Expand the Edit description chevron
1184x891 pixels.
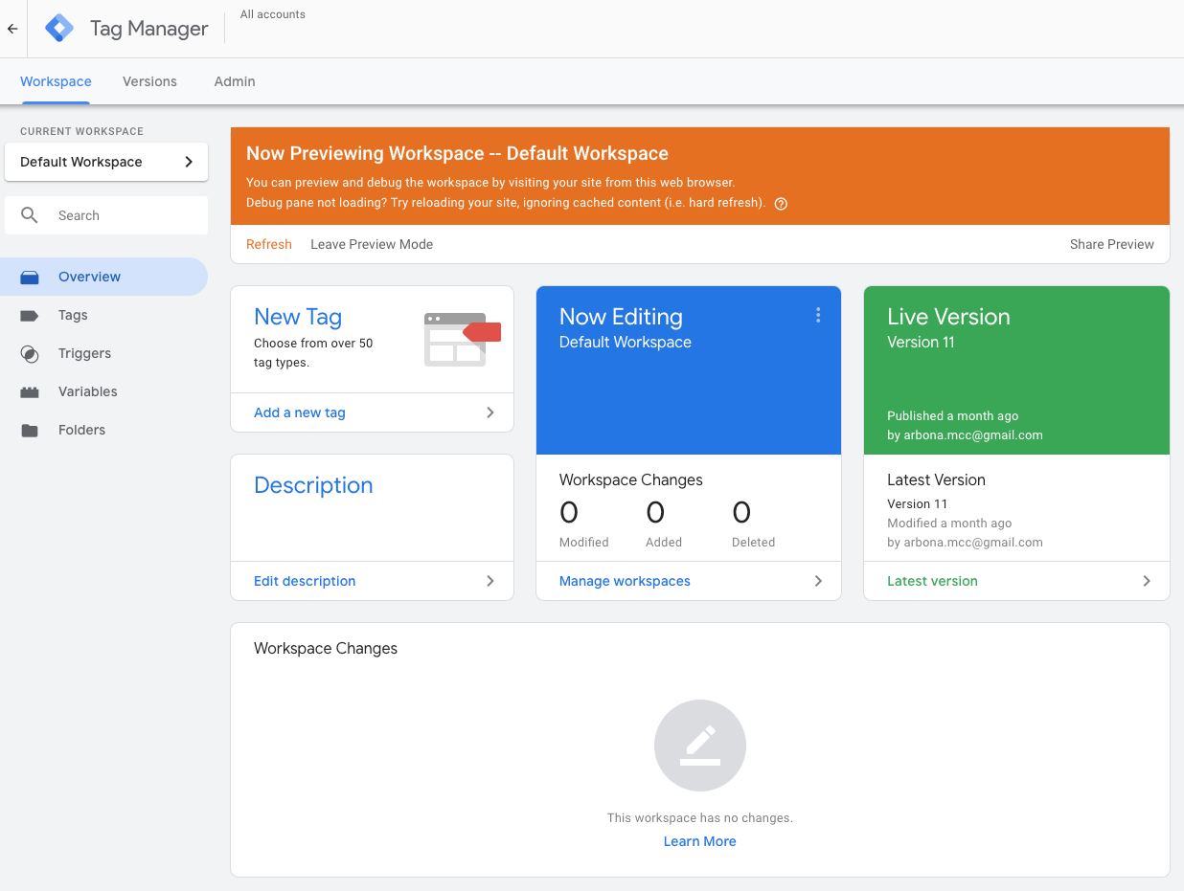(x=490, y=581)
